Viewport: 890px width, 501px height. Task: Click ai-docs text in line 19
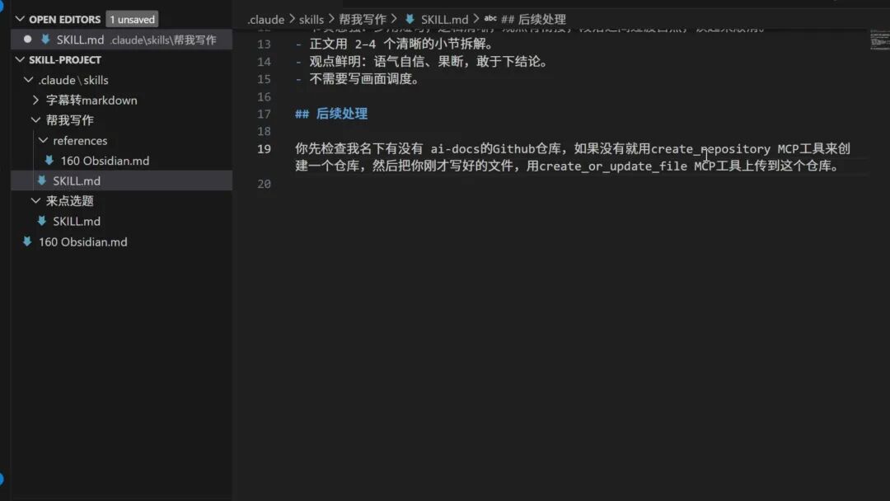click(455, 148)
